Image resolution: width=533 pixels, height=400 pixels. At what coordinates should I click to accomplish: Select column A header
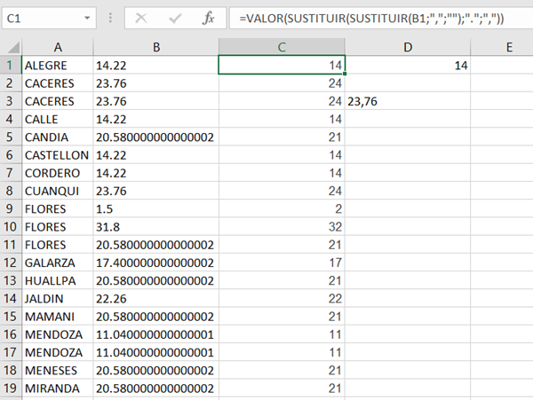(58, 47)
